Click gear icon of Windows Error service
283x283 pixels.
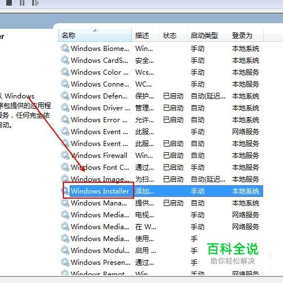(65, 119)
